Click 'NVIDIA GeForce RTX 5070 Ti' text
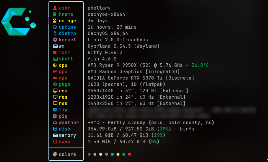This screenshot has height=162, width=268. 125,78
